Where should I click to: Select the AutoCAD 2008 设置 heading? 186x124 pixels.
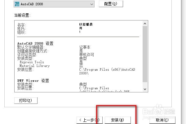click(35, 43)
